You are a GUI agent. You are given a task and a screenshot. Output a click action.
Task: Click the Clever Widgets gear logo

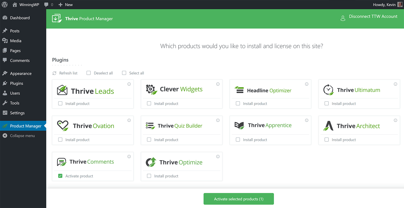pyautogui.click(x=151, y=90)
